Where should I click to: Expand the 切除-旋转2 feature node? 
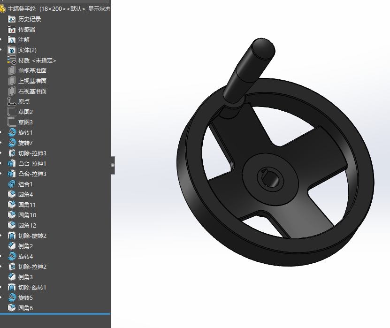pyautogui.click(x=1, y=236)
